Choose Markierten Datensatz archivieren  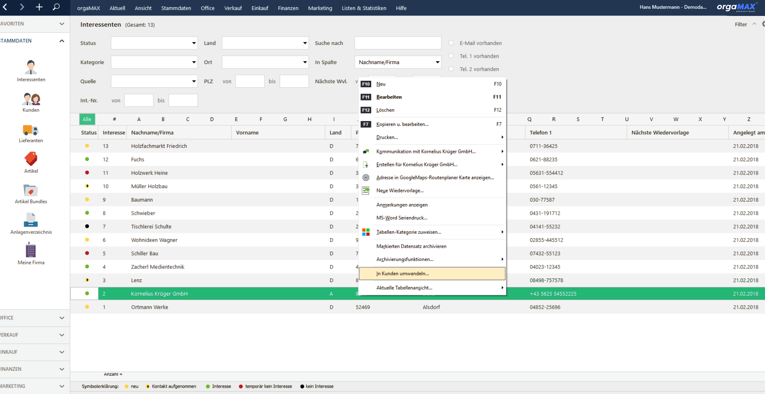pyautogui.click(x=432, y=246)
